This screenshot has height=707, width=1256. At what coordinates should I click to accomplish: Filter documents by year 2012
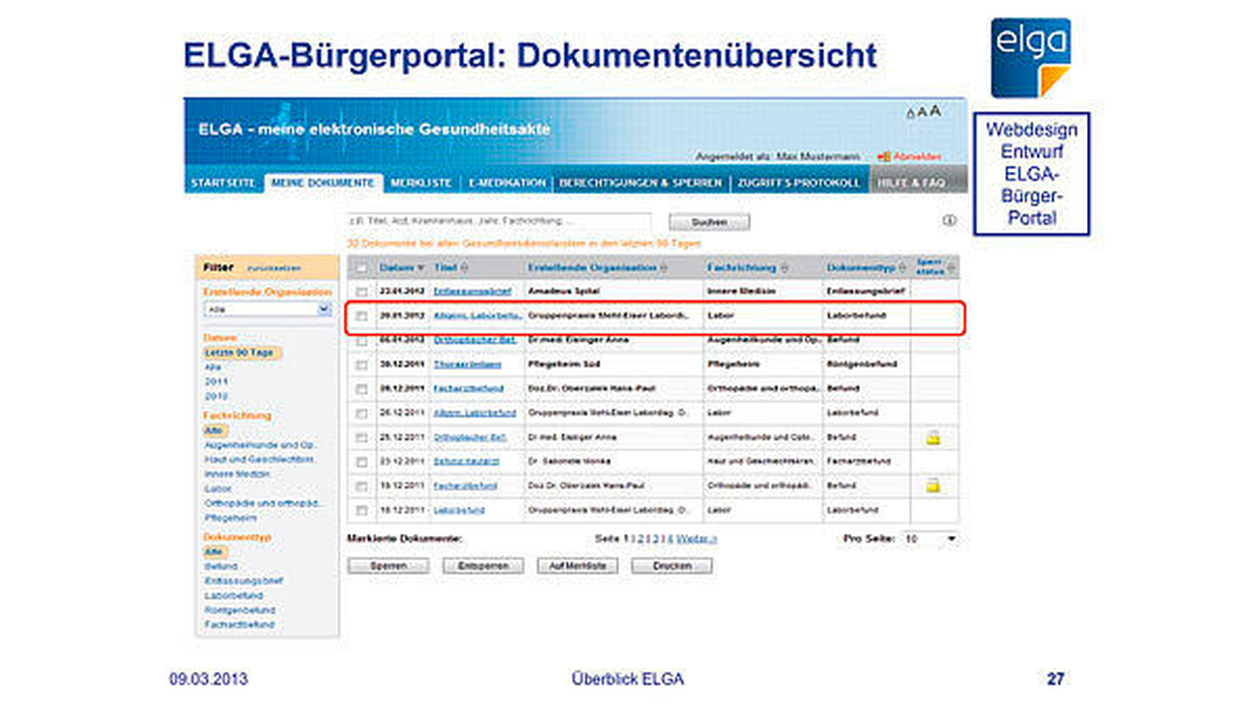[216, 396]
